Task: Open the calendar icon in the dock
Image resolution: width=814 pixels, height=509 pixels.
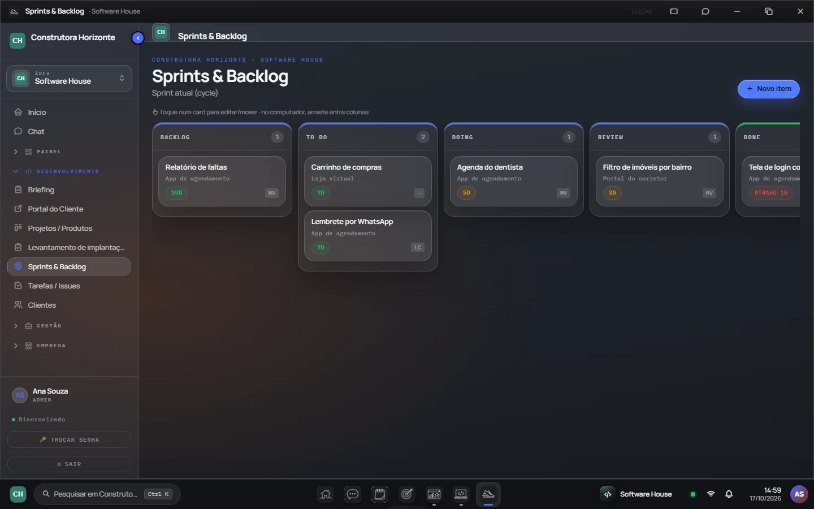Action: pyautogui.click(x=380, y=494)
